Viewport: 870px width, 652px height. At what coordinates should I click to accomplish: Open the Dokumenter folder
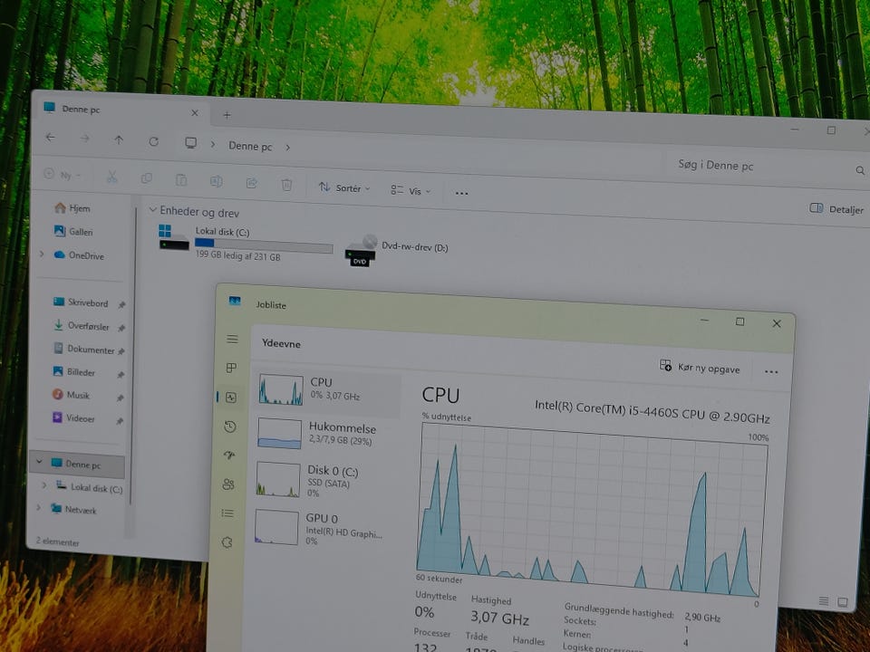point(83,349)
